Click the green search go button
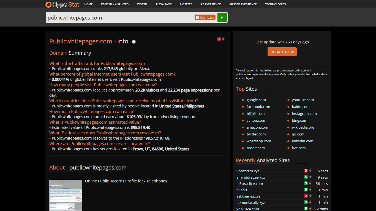This screenshot has height=211, width=376. click(222, 17)
